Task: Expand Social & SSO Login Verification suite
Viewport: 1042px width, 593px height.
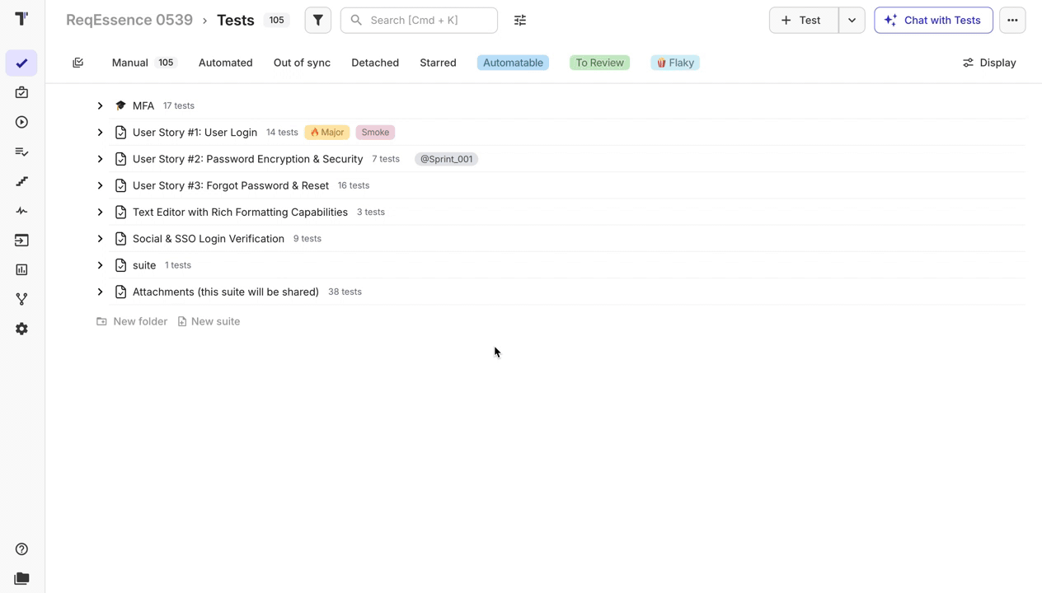Action: coord(100,239)
